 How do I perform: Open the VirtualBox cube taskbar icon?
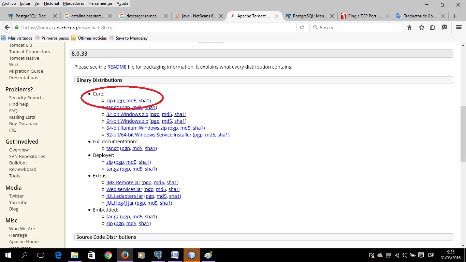pos(191,255)
